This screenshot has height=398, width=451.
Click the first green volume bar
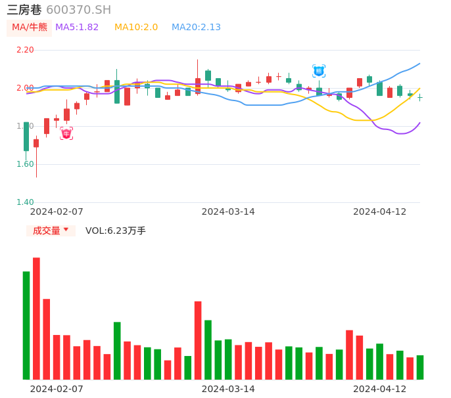[26, 325]
